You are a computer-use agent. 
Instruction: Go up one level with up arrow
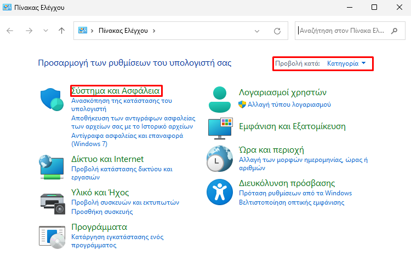[61, 31]
